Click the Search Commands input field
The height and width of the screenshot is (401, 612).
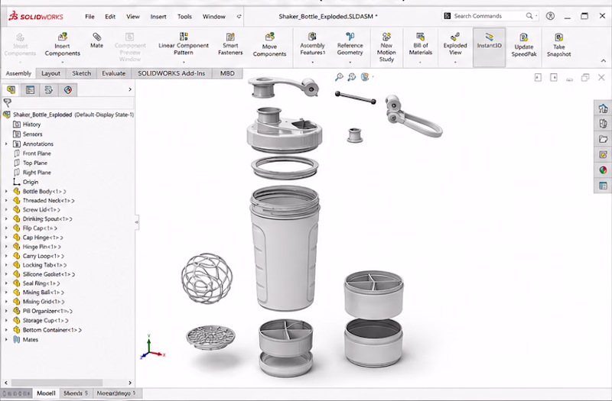tap(490, 16)
